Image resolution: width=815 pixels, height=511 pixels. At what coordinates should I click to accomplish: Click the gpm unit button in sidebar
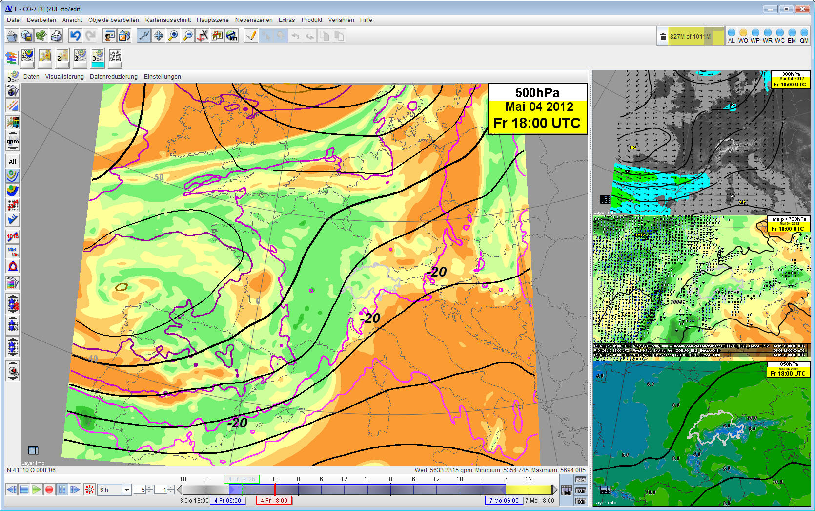(13, 141)
